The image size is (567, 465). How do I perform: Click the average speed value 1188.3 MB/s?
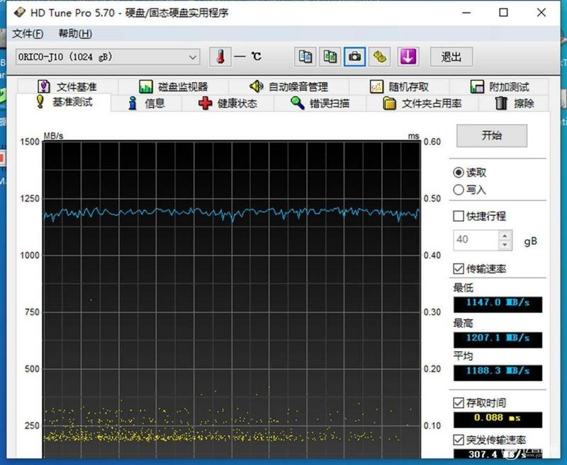pyautogui.click(x=498, y=372)
